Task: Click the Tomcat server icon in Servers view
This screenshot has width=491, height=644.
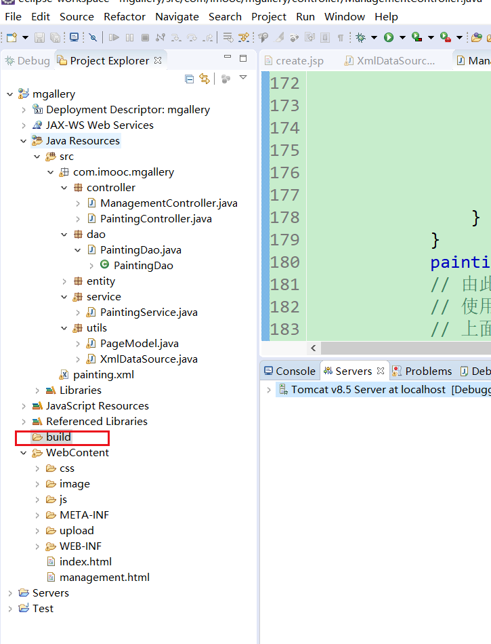Action: pos(283,389)
